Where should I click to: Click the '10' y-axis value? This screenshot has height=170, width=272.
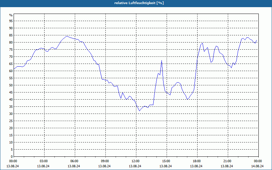tap(11, 142)
